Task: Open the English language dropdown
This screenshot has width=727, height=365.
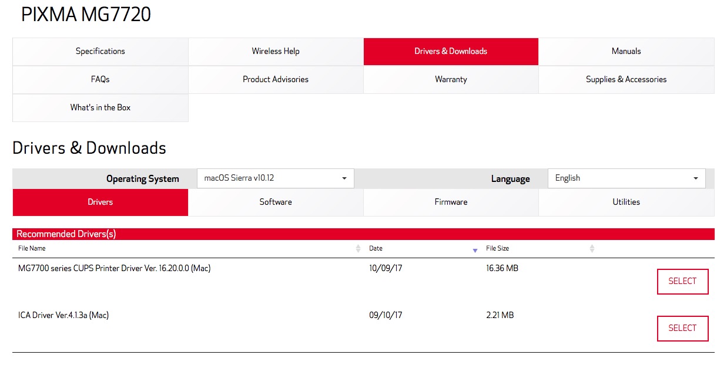Action: click(626, 178)
